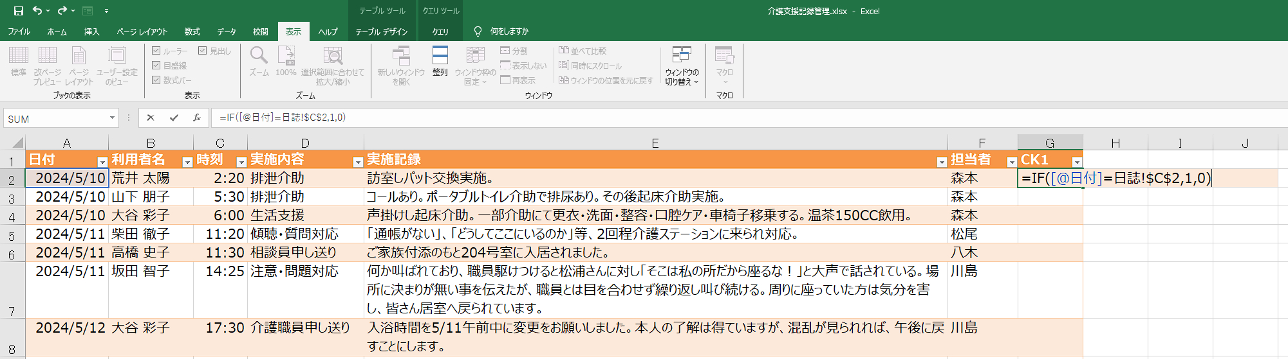1288x359 pixels.
Task: Open Customize Quick Access Toolbar dropdown
Action: (x=106, y=11)
